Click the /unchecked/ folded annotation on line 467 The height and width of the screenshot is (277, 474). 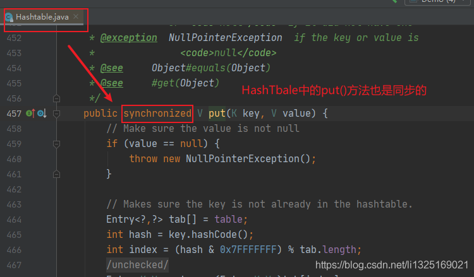pyautogui.click(x=138, y=264)
